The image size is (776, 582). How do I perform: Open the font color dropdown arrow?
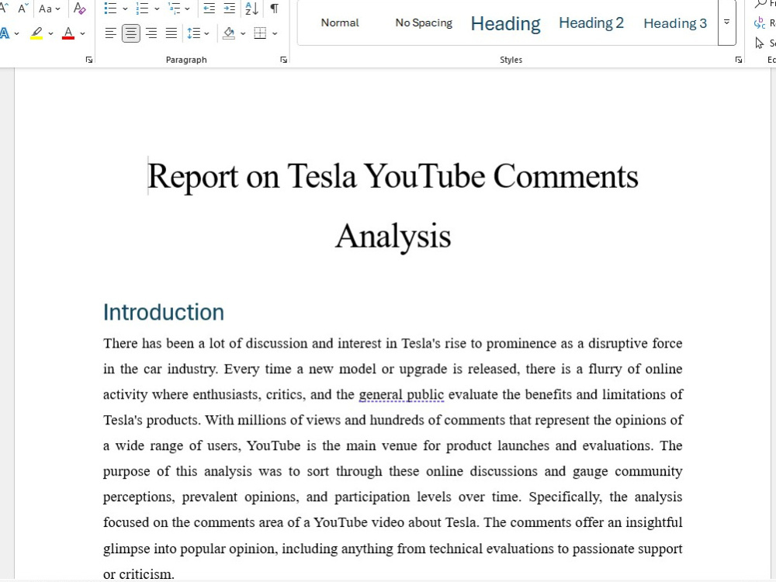point(83,33)
